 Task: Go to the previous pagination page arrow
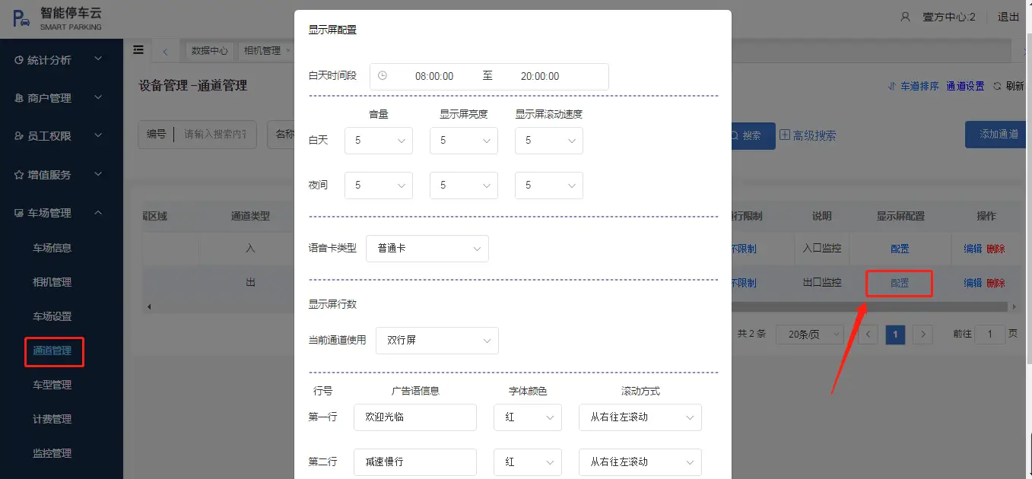pyautogui.click(x=868, y=335)
